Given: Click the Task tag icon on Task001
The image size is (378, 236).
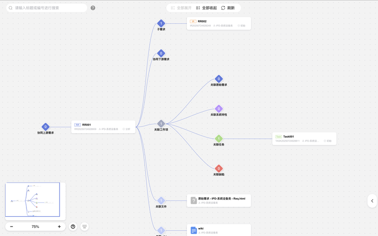Looking at the screenshot, I should tap(278, 136).
